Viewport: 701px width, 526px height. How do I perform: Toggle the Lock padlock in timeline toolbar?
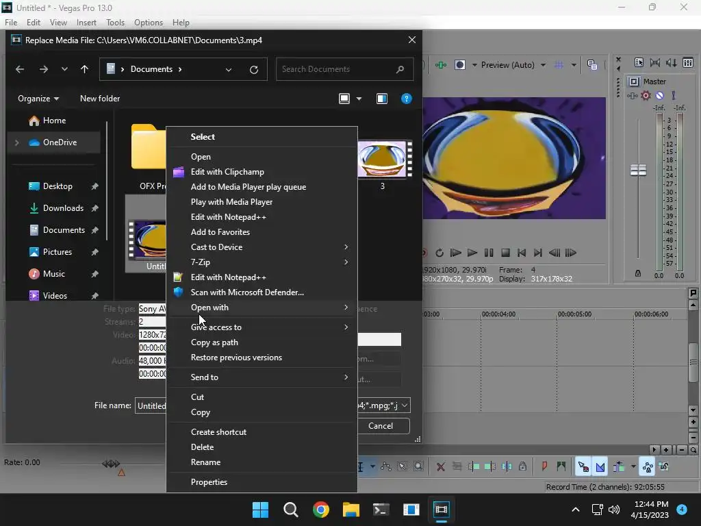click(522, 466)
